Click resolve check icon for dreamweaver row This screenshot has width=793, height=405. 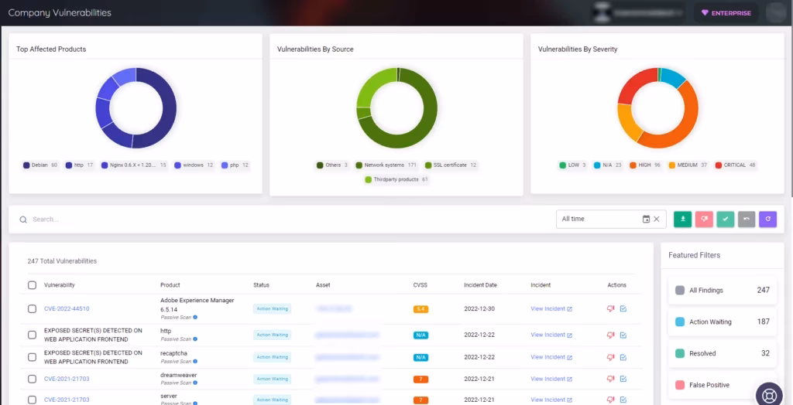[x=623, y=379]
